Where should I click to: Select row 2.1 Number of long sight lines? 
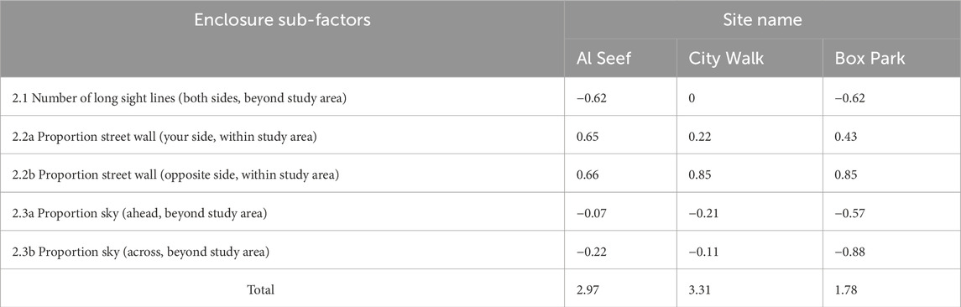tap(480, 96)
